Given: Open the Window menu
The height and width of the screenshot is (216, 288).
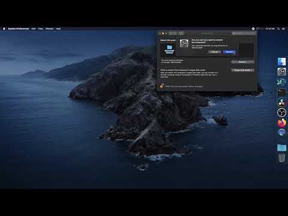Looking at the screenshot, I should tap(49, 29).
